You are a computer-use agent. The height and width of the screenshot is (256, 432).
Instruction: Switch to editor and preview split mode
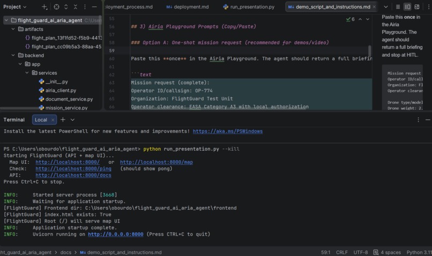(x=407, y=7)
